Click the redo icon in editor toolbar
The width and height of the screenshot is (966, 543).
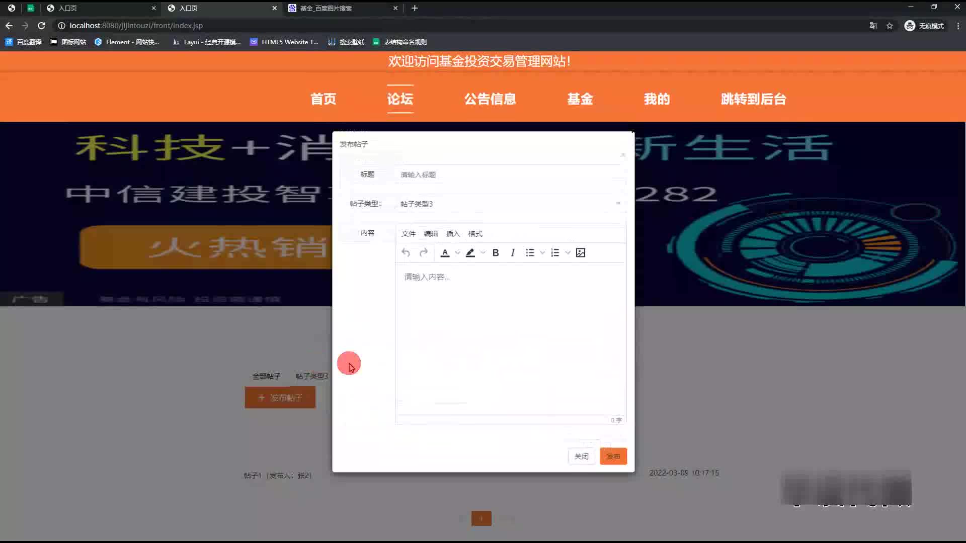[x=424, y=252]
